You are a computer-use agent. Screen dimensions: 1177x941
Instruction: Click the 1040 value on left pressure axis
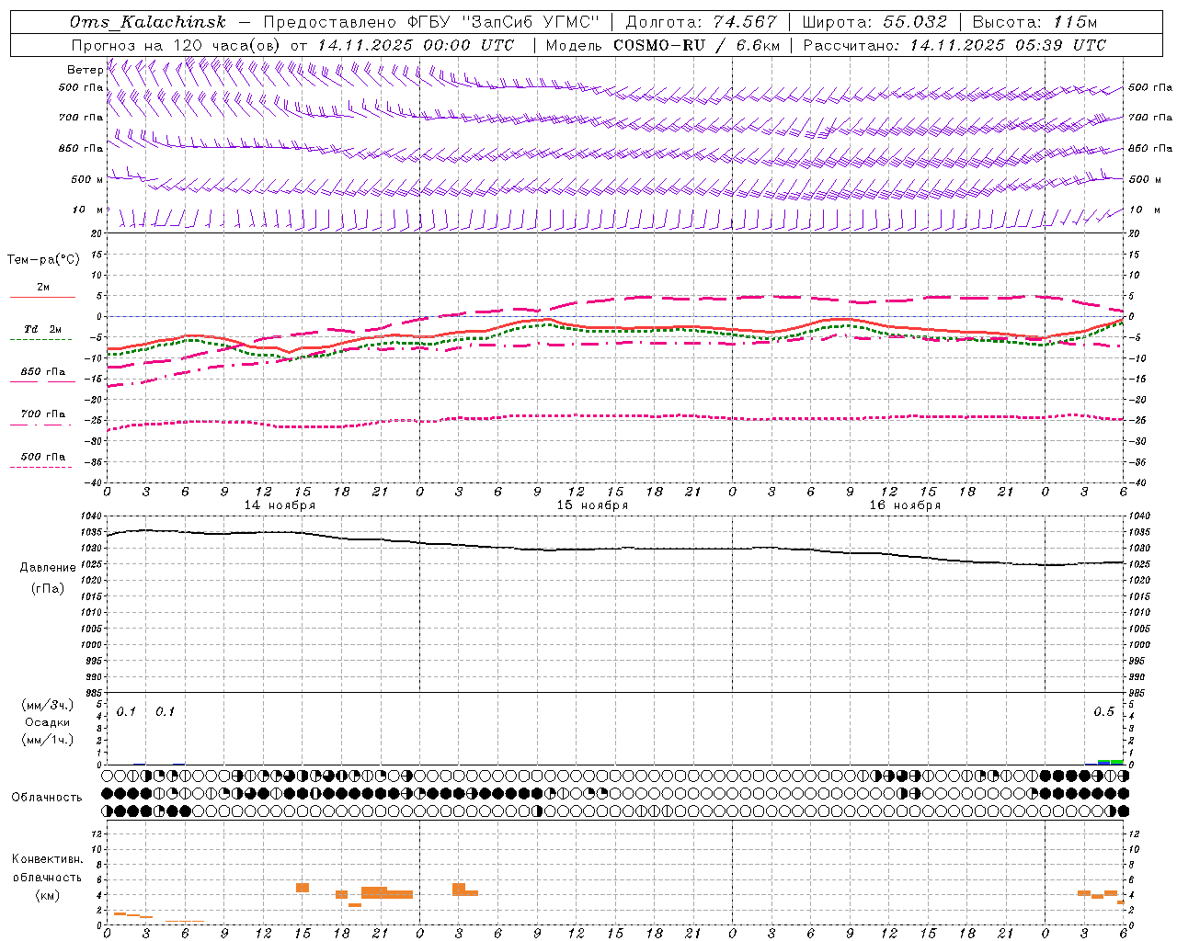click(93, 516)
